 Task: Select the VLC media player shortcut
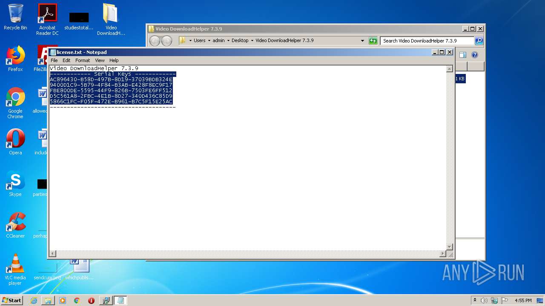15,269
